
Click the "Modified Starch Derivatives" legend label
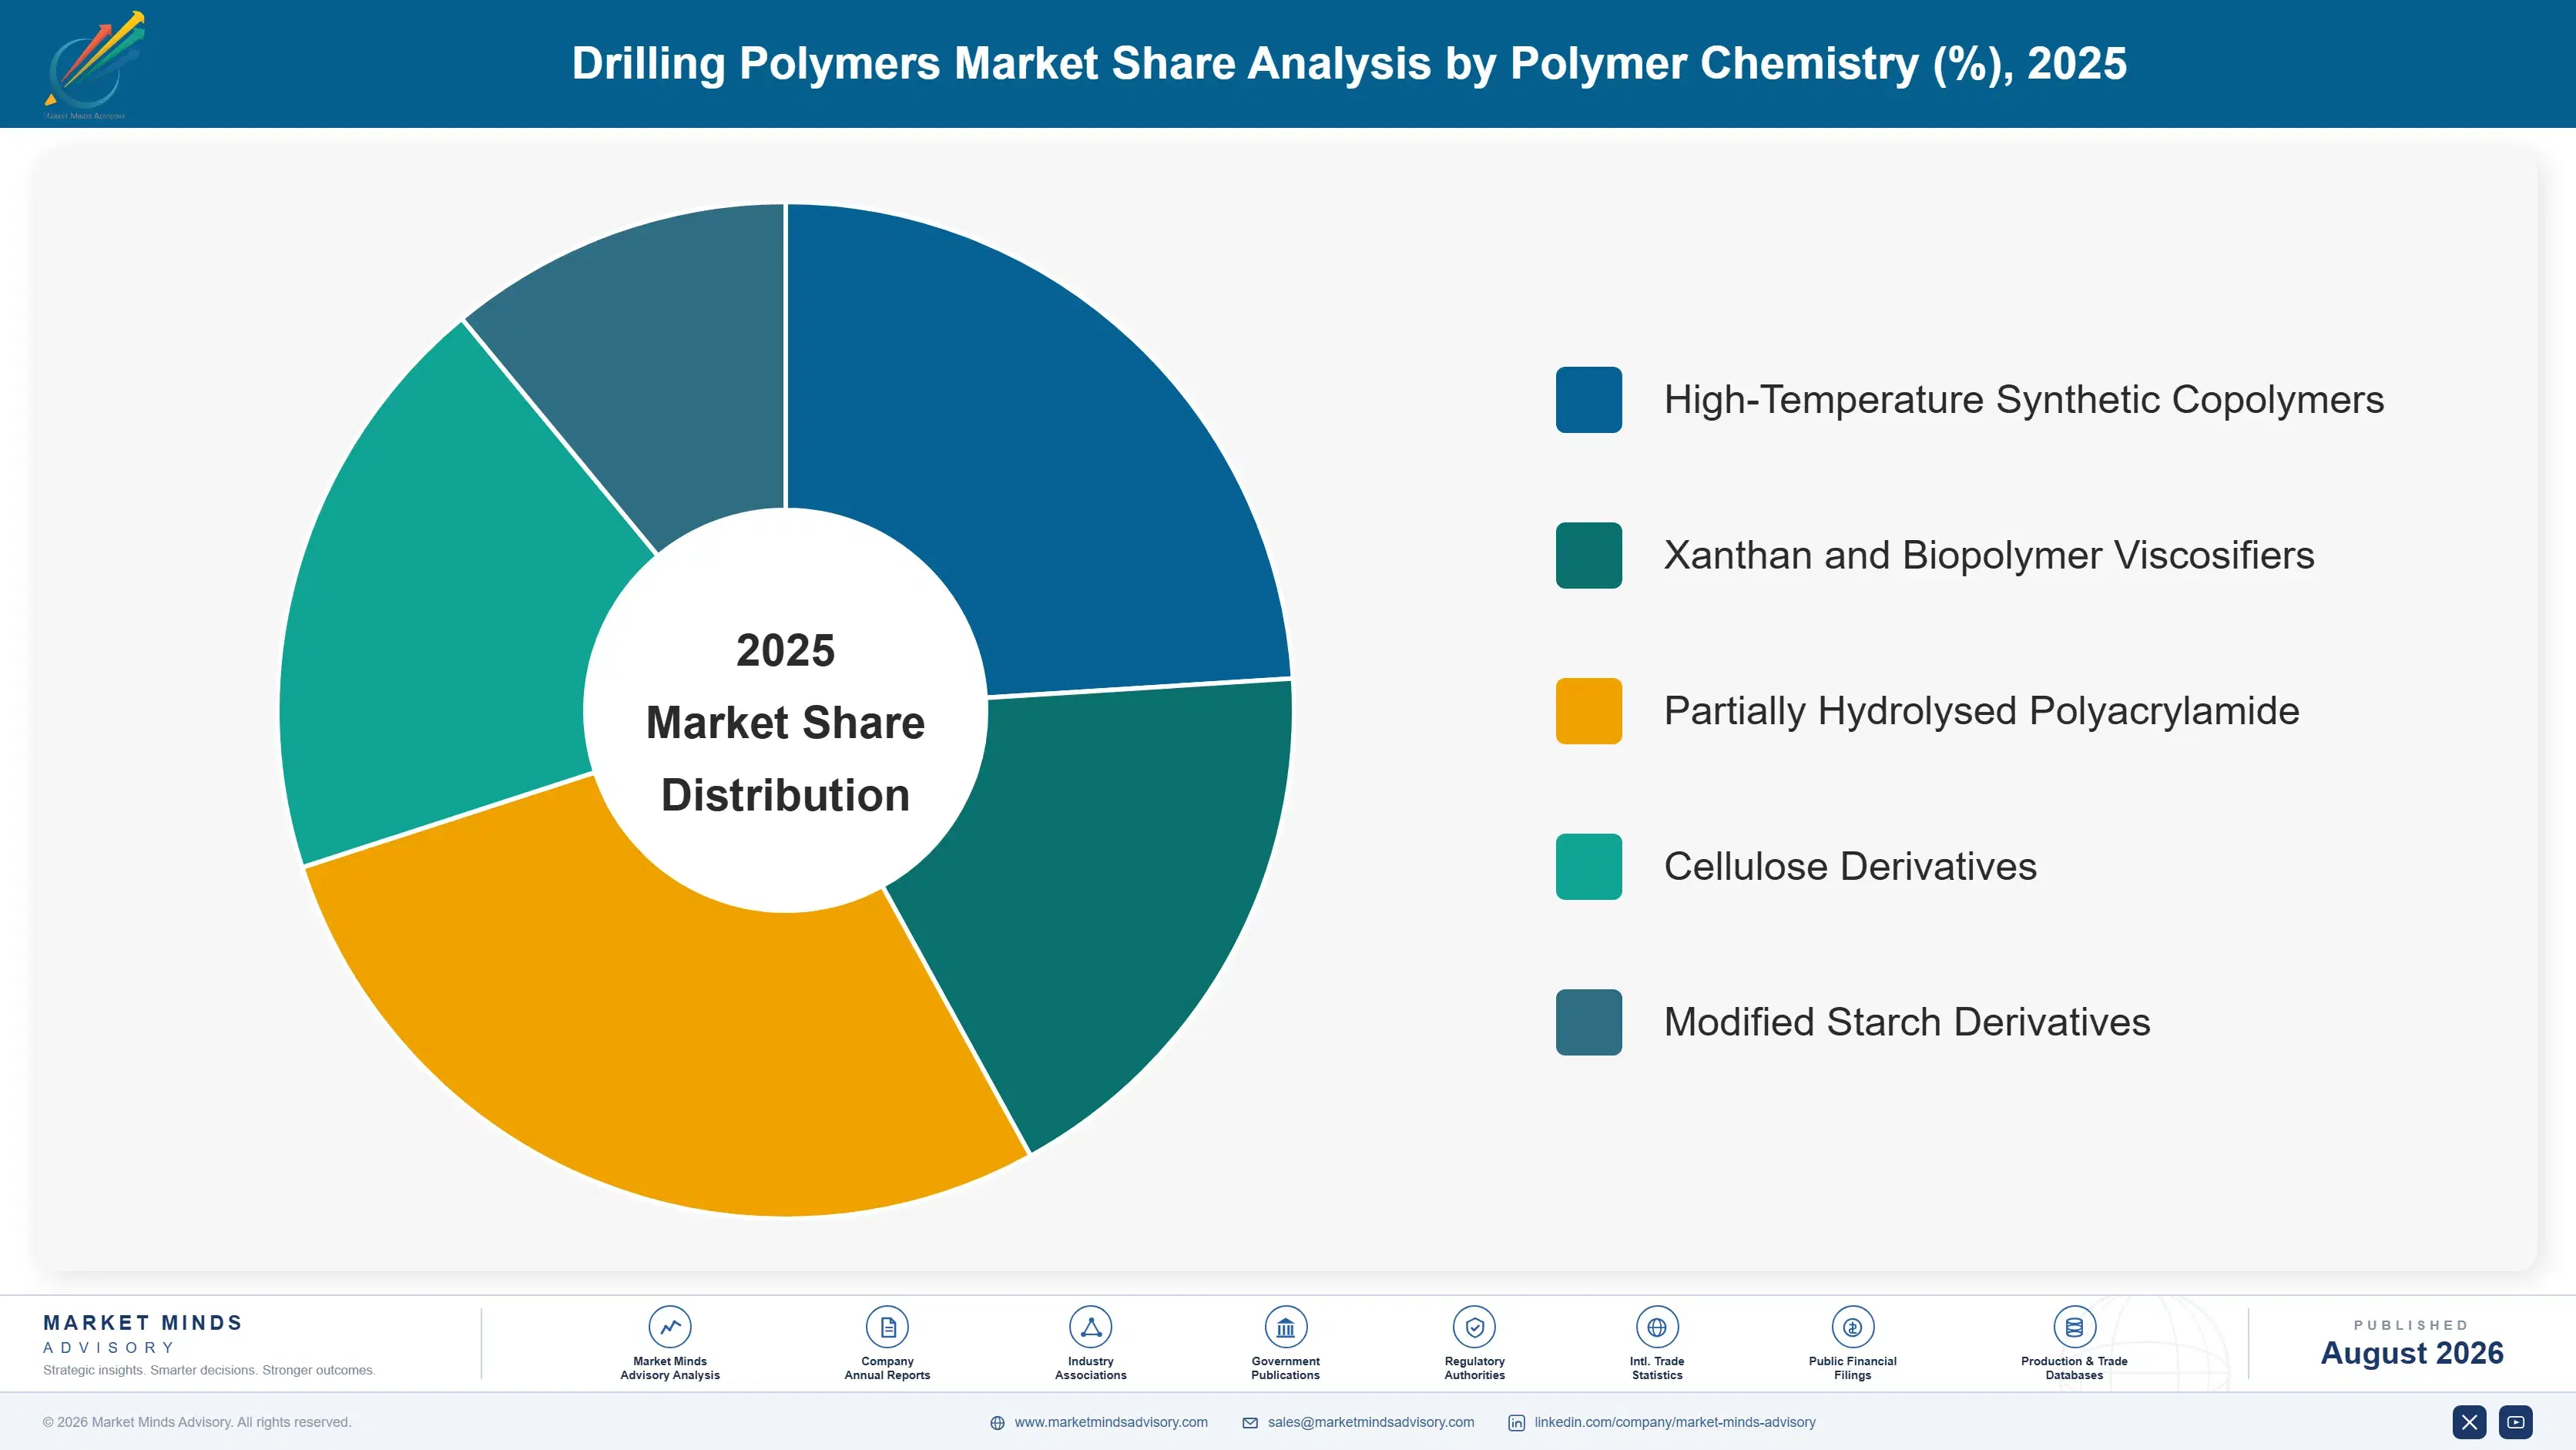click(x=1907, y=1022)
